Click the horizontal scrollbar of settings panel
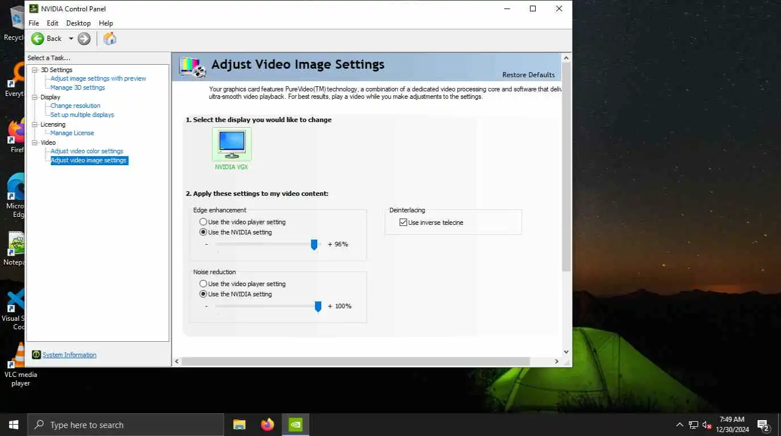781x436 pixels. coord(355,361)
